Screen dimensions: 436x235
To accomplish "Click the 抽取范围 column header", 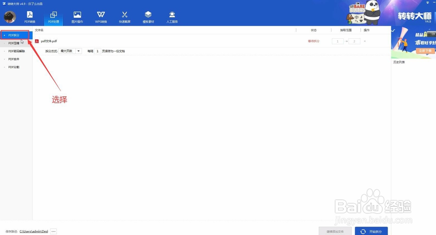I will click(x=346, y=30).
